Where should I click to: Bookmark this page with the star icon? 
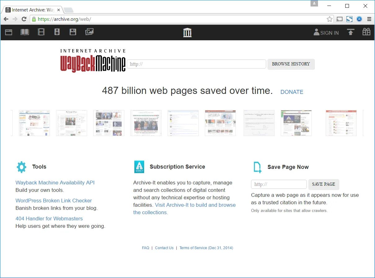click(x=329, y=19)
